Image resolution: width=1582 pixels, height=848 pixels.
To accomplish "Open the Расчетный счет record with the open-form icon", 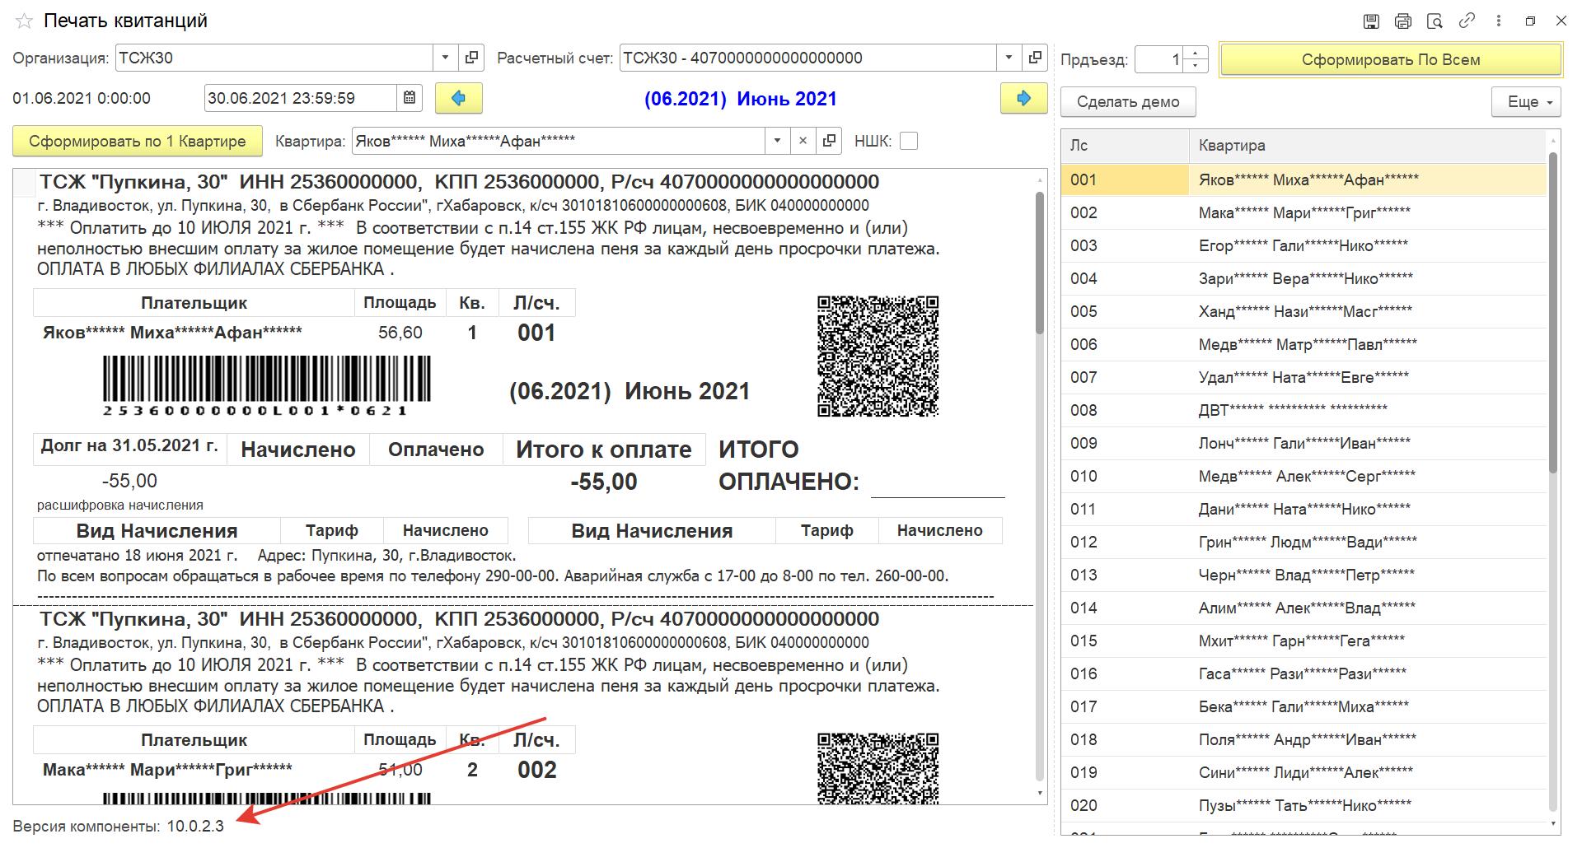I will coord(1035,58).
